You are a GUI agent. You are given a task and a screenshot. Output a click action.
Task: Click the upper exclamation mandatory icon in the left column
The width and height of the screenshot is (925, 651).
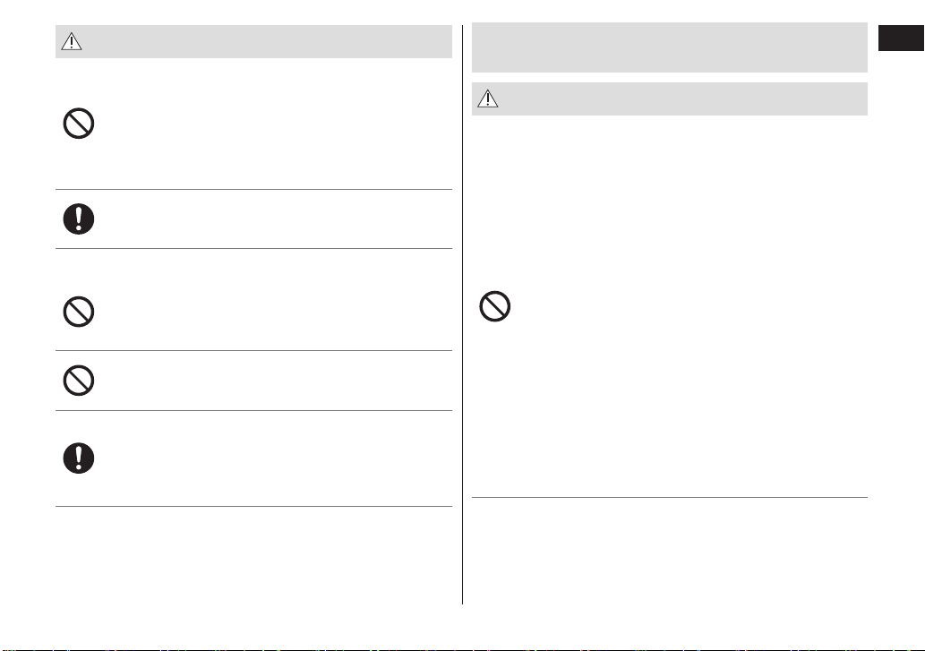click(x=79, y=218)
